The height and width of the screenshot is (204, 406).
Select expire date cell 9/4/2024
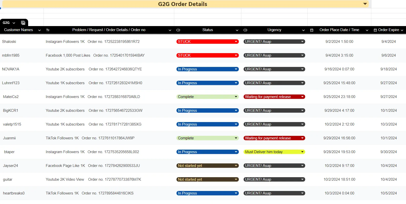389,42
